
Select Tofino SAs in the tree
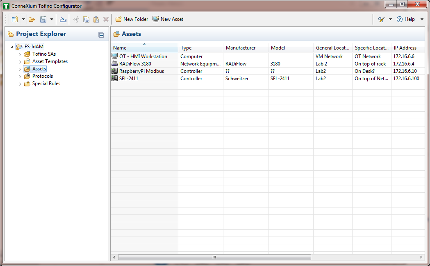(x=44, y=54)
